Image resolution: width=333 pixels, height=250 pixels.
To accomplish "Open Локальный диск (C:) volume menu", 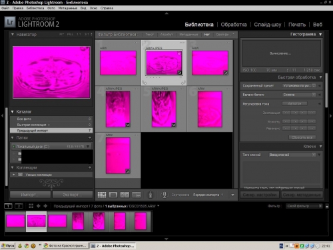I will (x=88, y=147).
